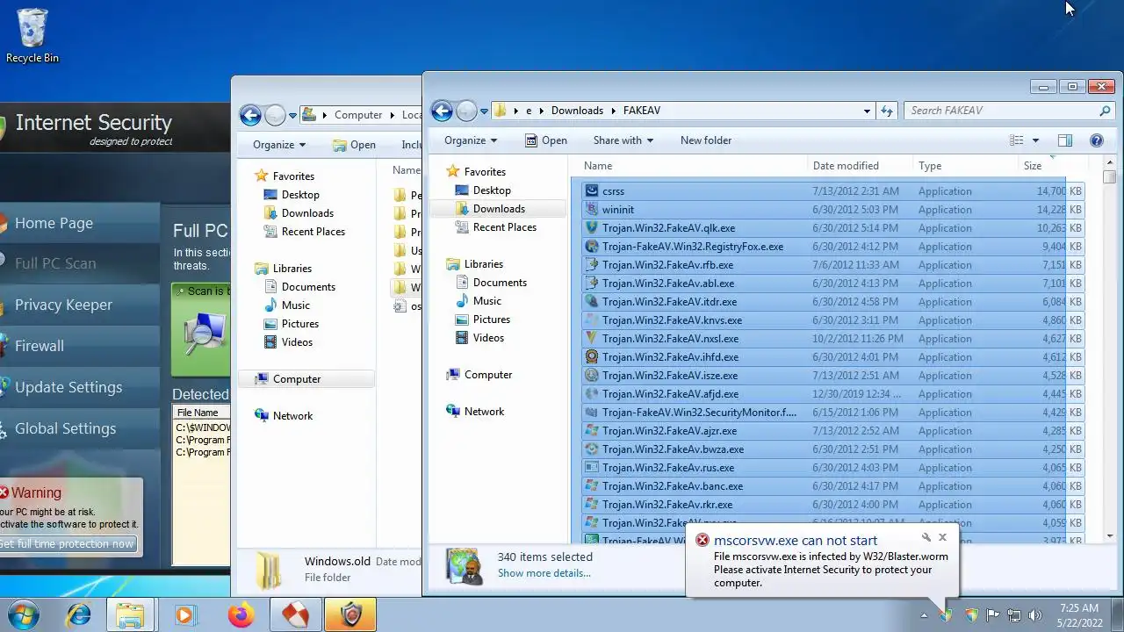Open Windows Media Player taskbar icon

pos(185,614)
